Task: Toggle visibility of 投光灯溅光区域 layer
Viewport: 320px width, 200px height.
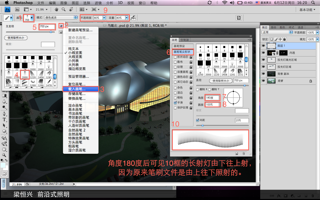Action: [x=263, y=60]
